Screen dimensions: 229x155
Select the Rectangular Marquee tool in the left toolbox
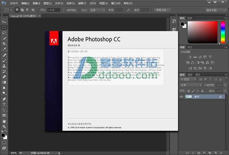[x=4, y=28]
